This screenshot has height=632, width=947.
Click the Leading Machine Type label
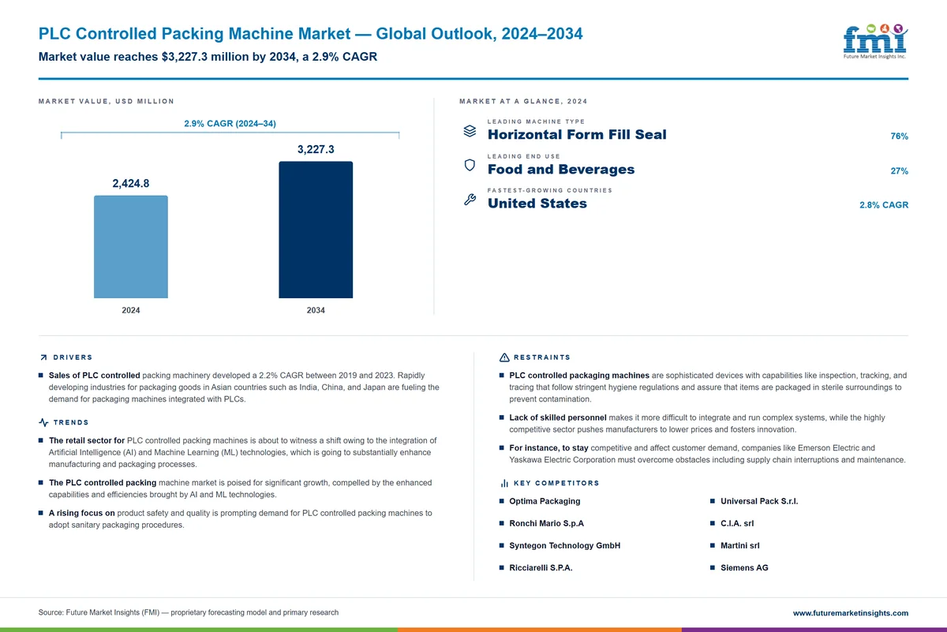click(537, 122)
